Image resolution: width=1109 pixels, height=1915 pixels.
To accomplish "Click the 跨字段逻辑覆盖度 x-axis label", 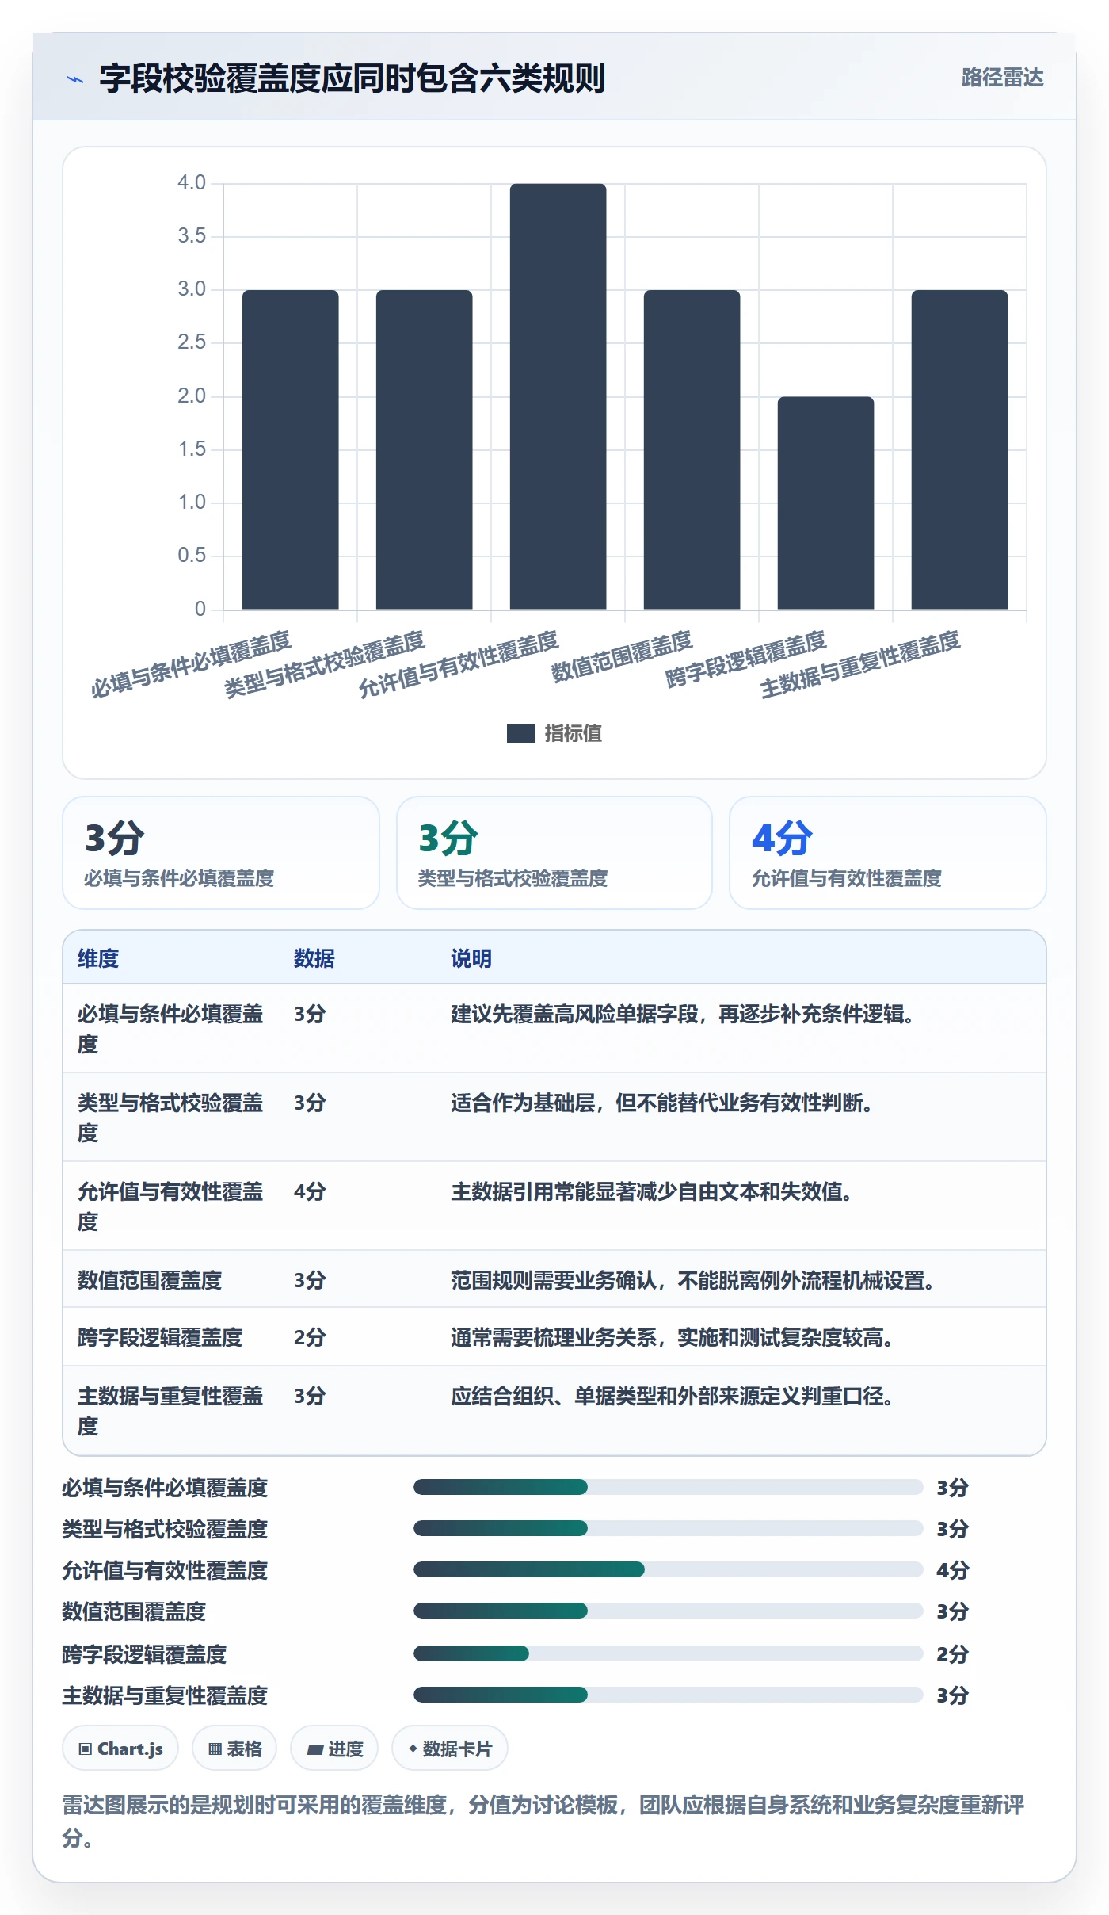I will coord(745,659).
